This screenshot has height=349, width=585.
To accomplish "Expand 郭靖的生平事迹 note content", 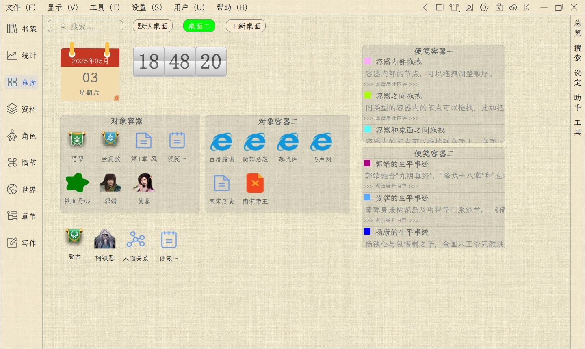I will pos(390,186).
